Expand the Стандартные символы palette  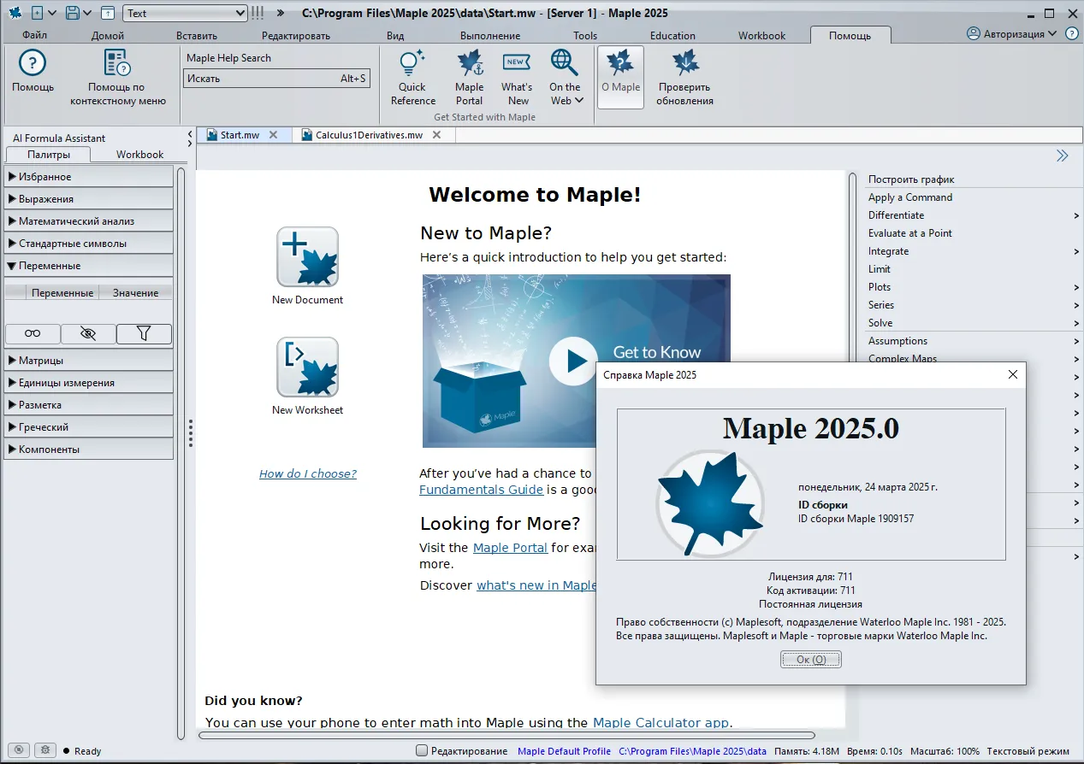(x=89, y=244)
